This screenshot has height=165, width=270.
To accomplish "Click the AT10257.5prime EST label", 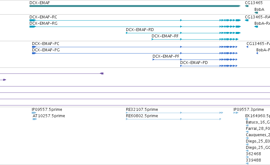I will 49,116.
